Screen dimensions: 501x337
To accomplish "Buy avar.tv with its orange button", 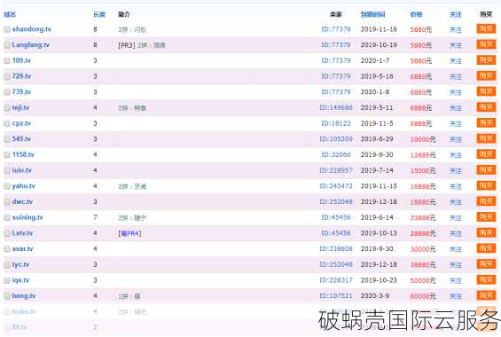I will coord(486,248).
